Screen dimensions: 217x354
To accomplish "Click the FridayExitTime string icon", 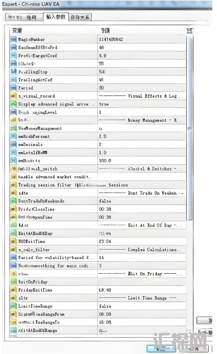I will click(x=14, y=290).
